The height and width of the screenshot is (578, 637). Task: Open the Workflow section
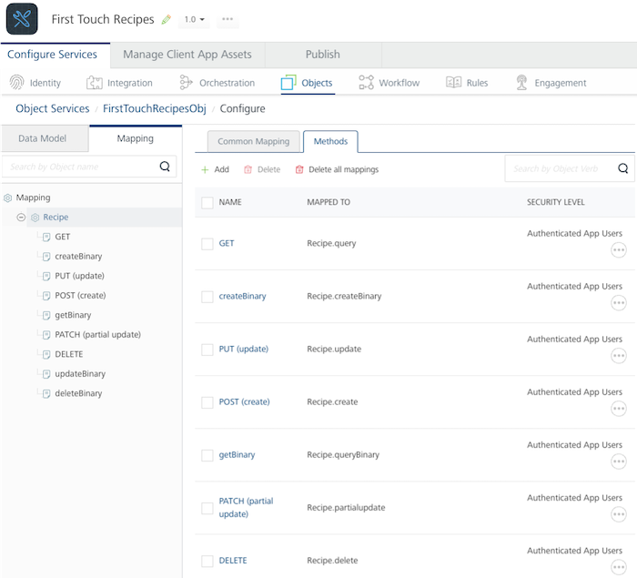coord(389,83)
